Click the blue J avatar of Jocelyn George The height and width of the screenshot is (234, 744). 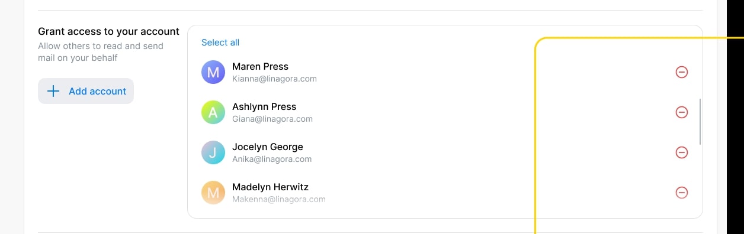tap(213, 152)
